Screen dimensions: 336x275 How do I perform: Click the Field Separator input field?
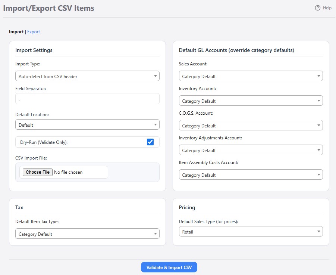tap(87, 99)
